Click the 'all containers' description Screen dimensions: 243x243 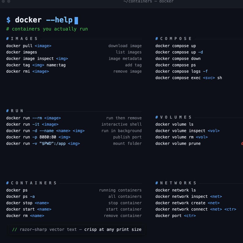[125, 196]
